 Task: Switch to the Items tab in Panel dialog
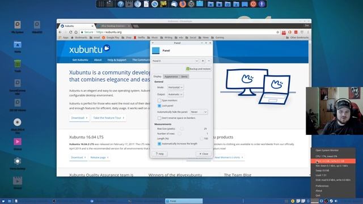184,76
